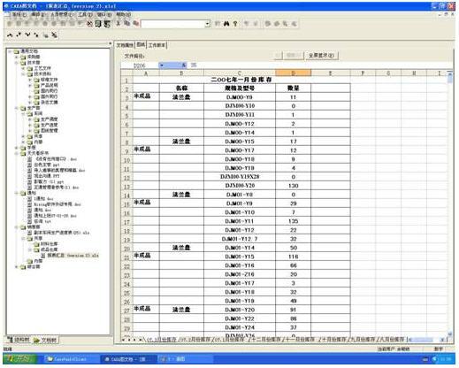Open the toolbar combo box dropdown arrow

coord(208,24)
